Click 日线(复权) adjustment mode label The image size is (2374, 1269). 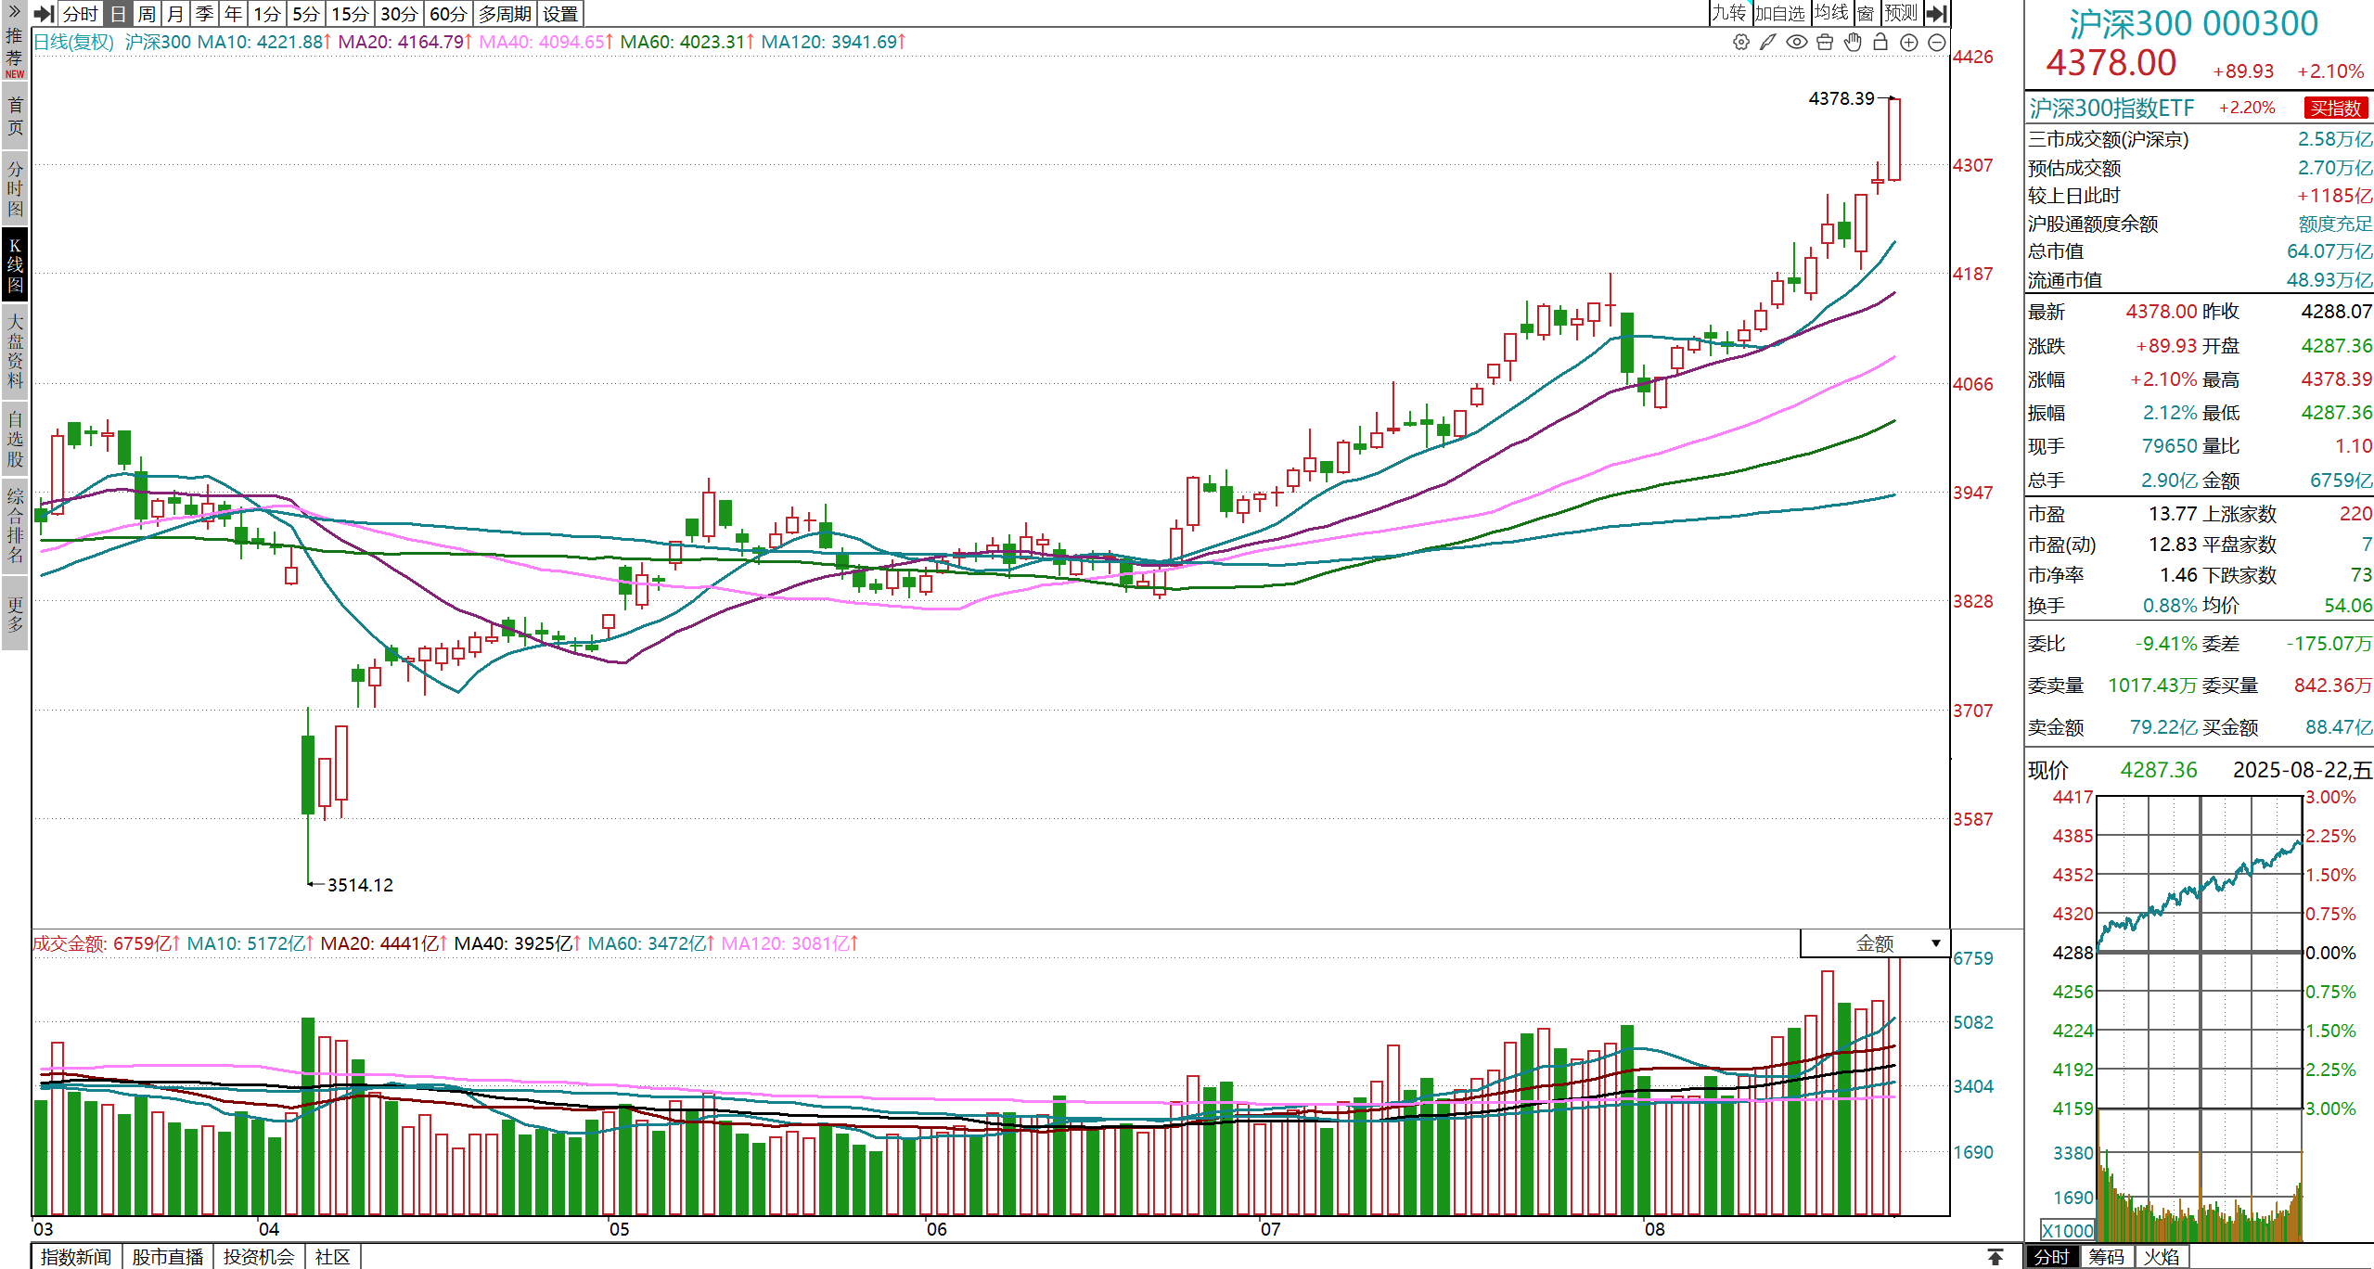(x=73, y=42)
